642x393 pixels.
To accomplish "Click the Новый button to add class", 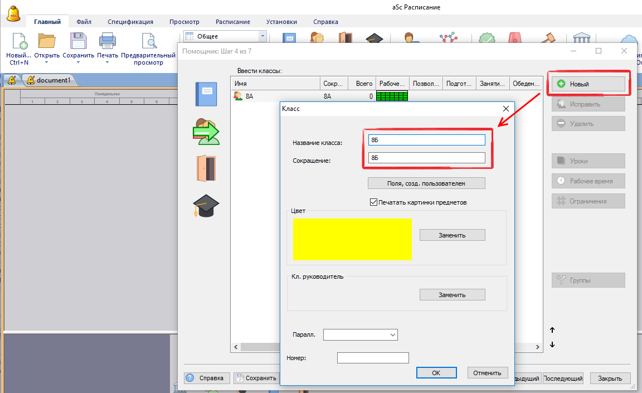I will (588, 84).
